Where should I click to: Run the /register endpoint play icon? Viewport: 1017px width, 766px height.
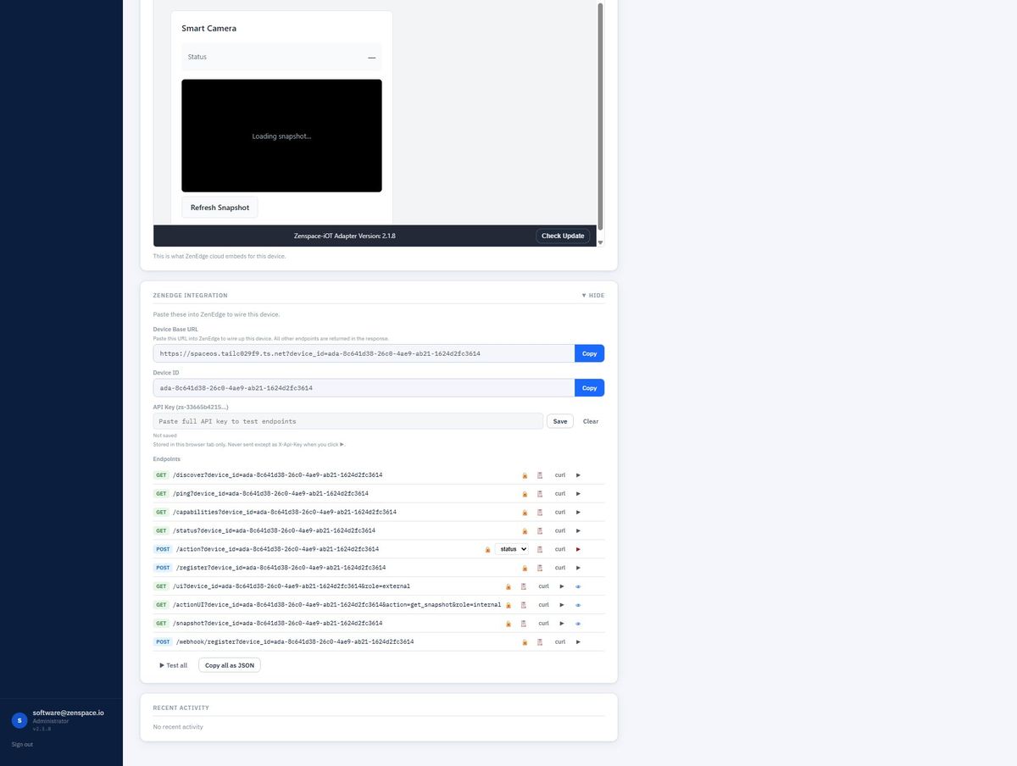pyautogui.click(x=578, y=568)
